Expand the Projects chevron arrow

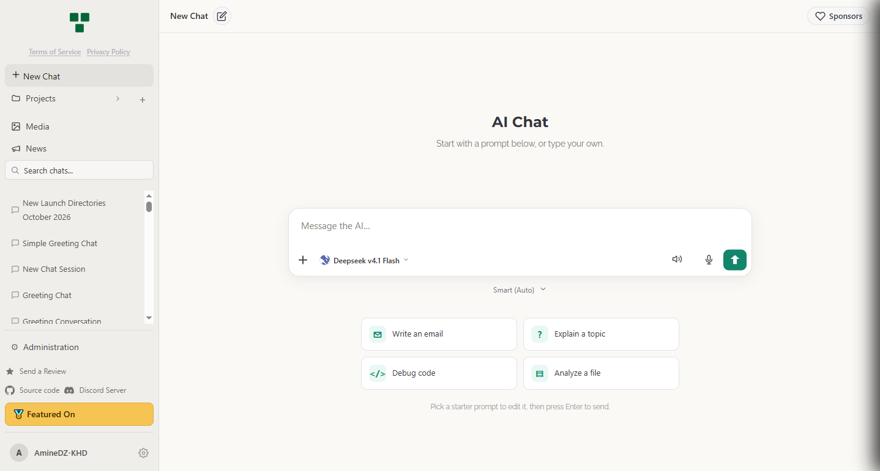click(x=117, y=98)
